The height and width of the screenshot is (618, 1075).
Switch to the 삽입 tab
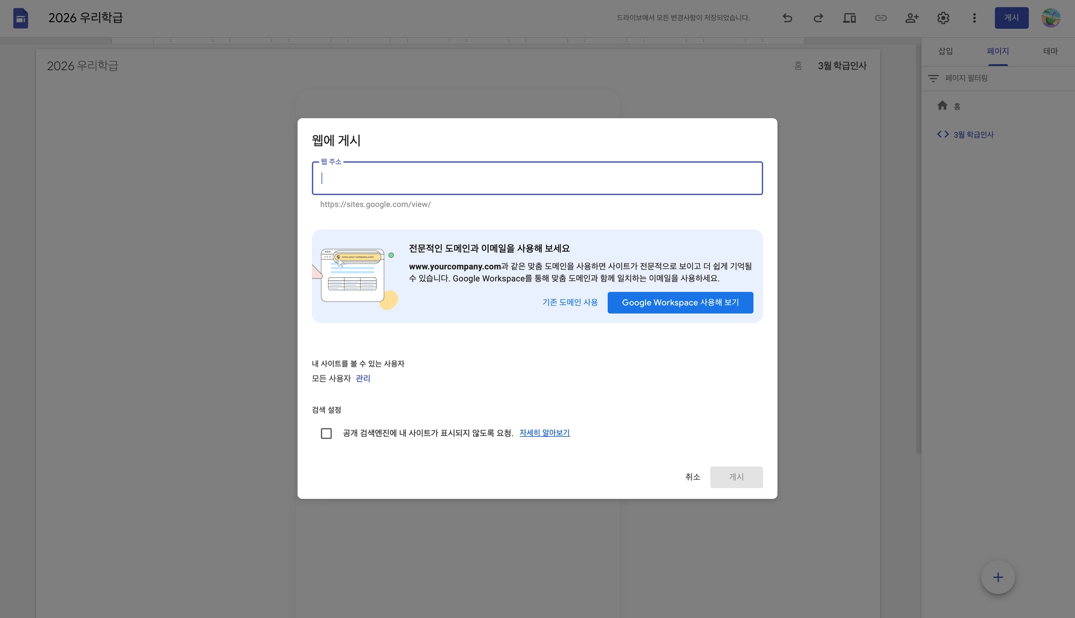(945, 51)
